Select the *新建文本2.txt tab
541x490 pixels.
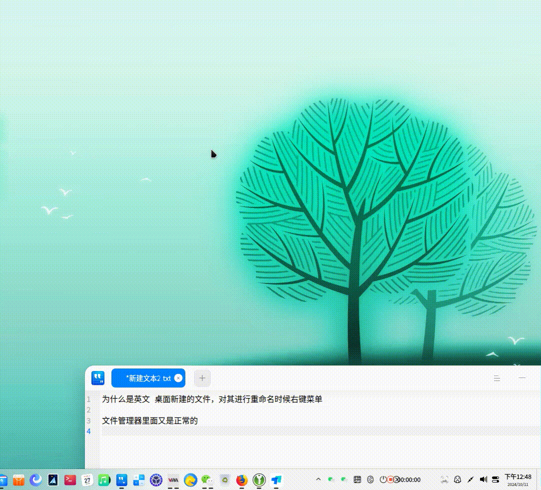[x=148, y=378]
